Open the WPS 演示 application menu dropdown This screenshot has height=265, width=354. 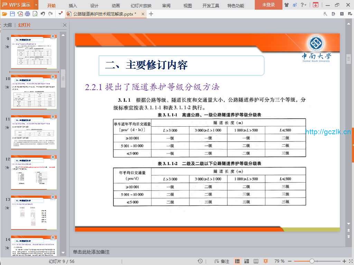coord(36,5)
